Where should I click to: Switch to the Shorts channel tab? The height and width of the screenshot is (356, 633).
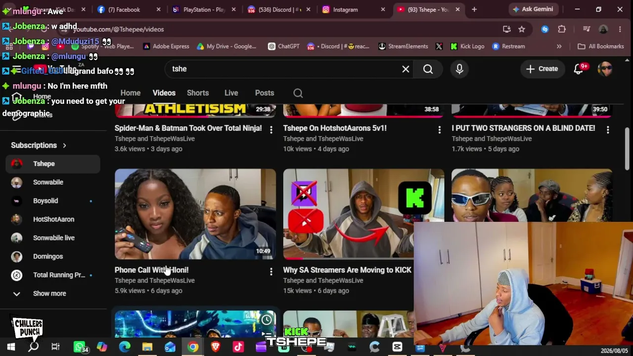pos(198,93)
